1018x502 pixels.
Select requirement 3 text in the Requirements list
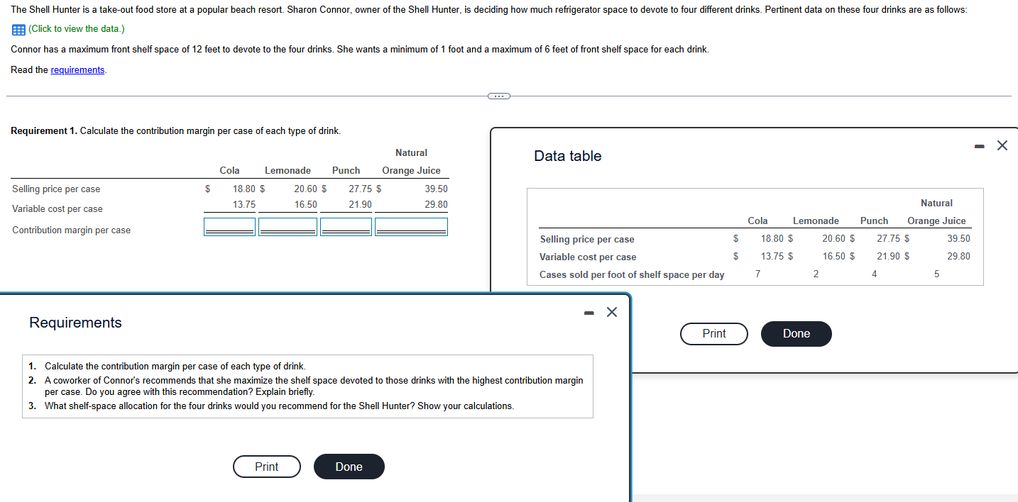click(278, 406)
